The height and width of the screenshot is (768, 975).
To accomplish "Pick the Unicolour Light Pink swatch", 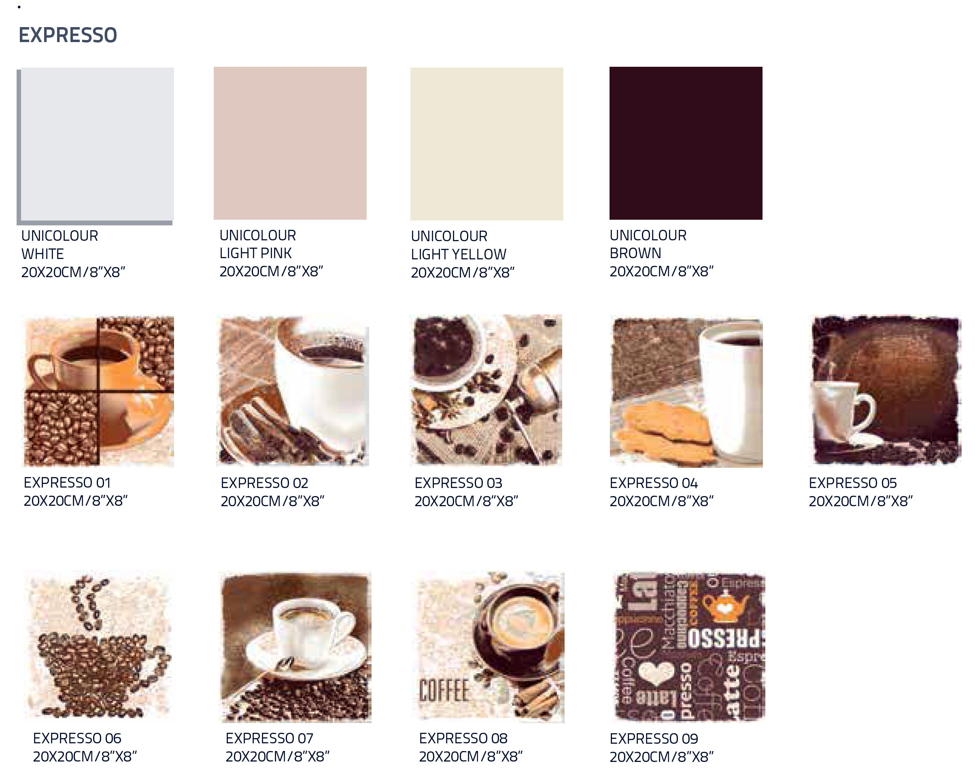I will coord(290,143).
